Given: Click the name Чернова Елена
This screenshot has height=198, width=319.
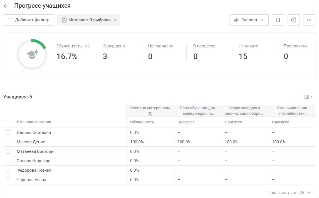Looking at the screenshot, I should pos(31,180).
